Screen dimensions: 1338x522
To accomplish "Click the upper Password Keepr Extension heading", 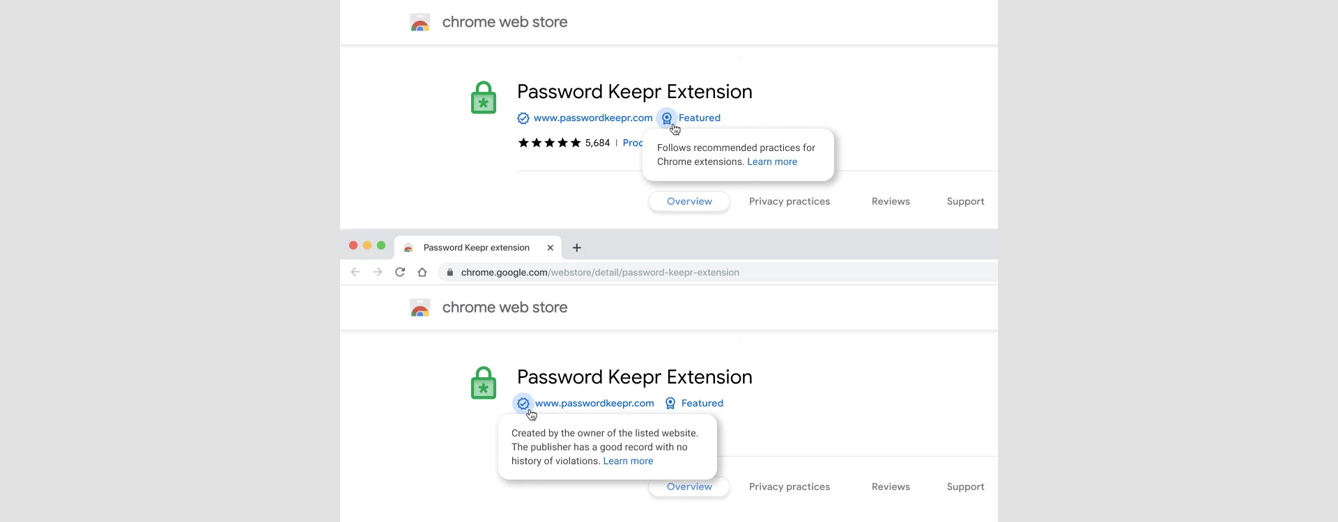I will coord(635,92).
